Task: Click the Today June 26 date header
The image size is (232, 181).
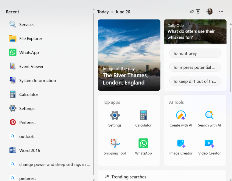Action: [x=114, y=12]
